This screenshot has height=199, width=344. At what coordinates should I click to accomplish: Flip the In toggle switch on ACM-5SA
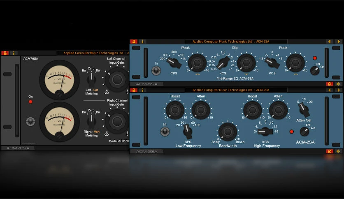coord(156,71)
